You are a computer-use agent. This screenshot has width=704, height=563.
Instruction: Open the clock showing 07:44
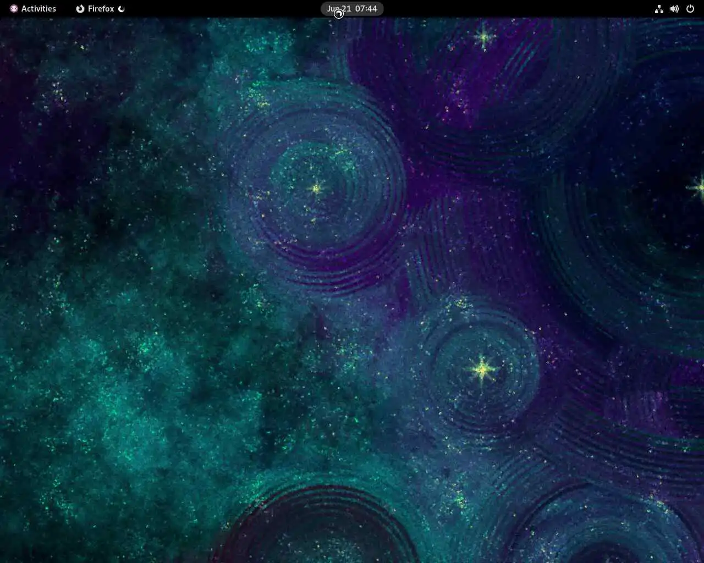point(352,9)
